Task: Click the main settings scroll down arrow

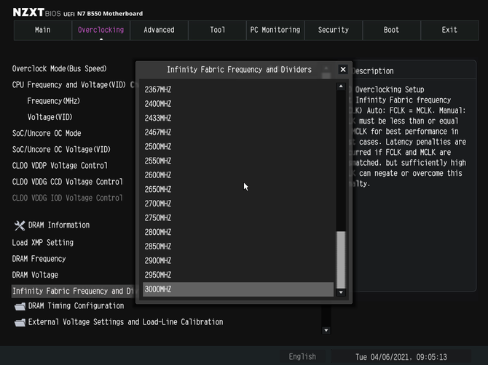Action: [326, 330]
